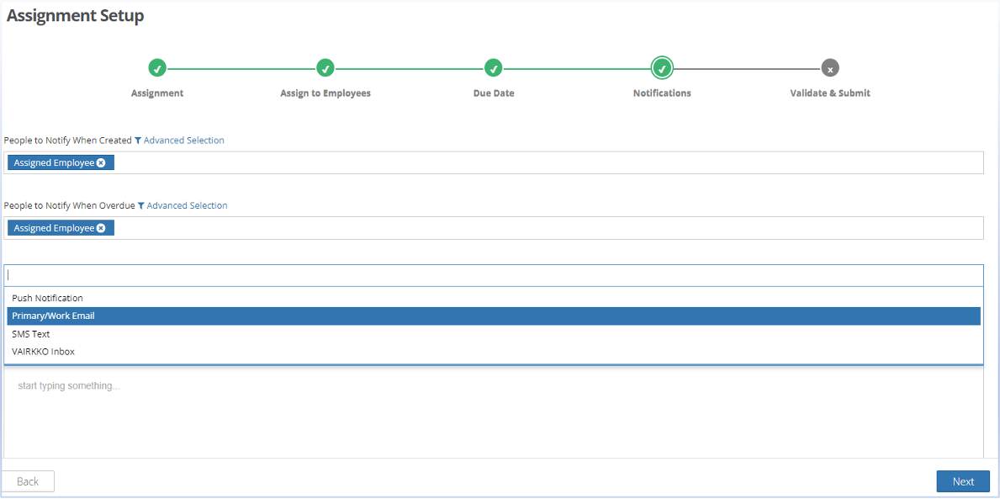Choose Primary/Work Email from the list
Image resolution: width=1000 pixels, height=499 pixels.
coord(494,316)
